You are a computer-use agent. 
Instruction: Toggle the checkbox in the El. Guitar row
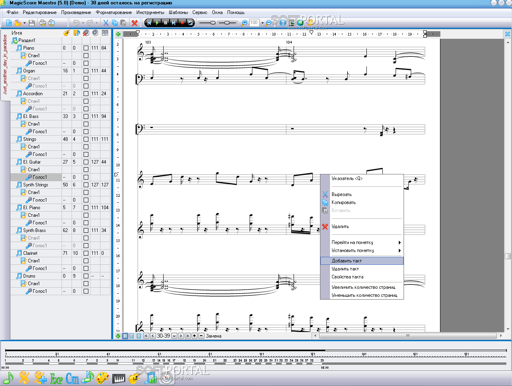(86, 162)
